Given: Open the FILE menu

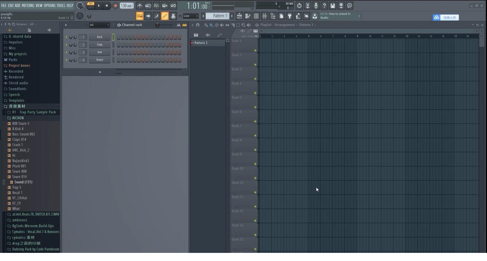Looking at the screenshot, I should [4, 6].
